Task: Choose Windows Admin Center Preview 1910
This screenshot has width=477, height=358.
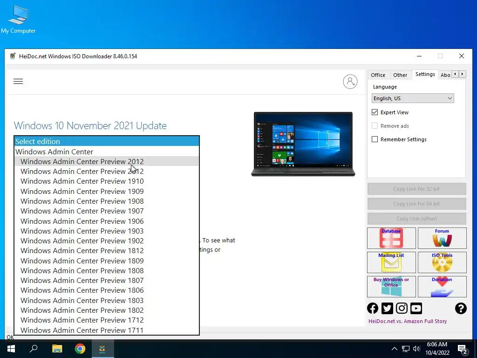Action: [x=107, y=181]
